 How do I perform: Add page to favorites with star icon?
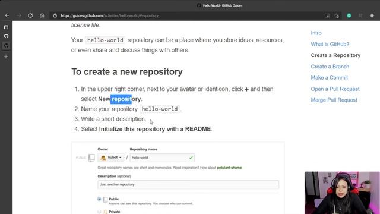[x=337, y=15]
